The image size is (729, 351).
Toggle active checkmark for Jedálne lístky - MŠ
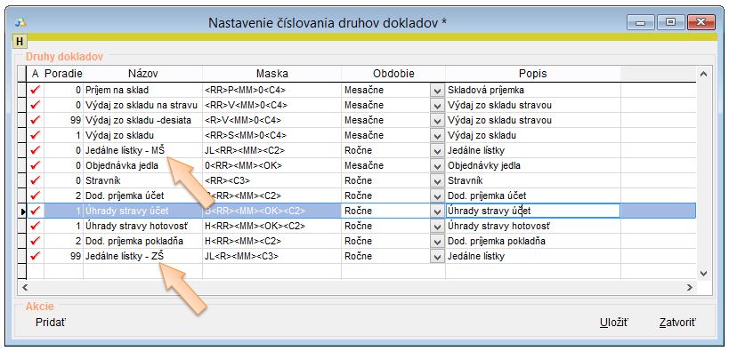point(36,150)
